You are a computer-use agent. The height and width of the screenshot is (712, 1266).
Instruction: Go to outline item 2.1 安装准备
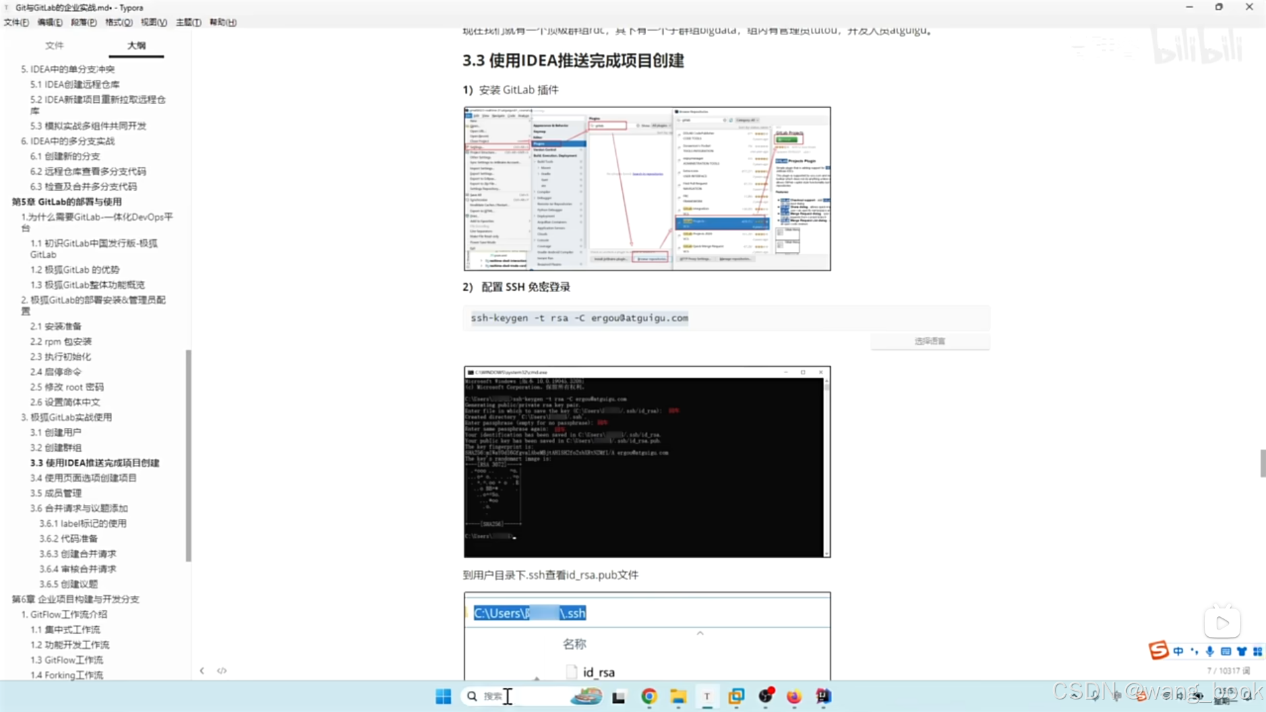tap(55, 326)
